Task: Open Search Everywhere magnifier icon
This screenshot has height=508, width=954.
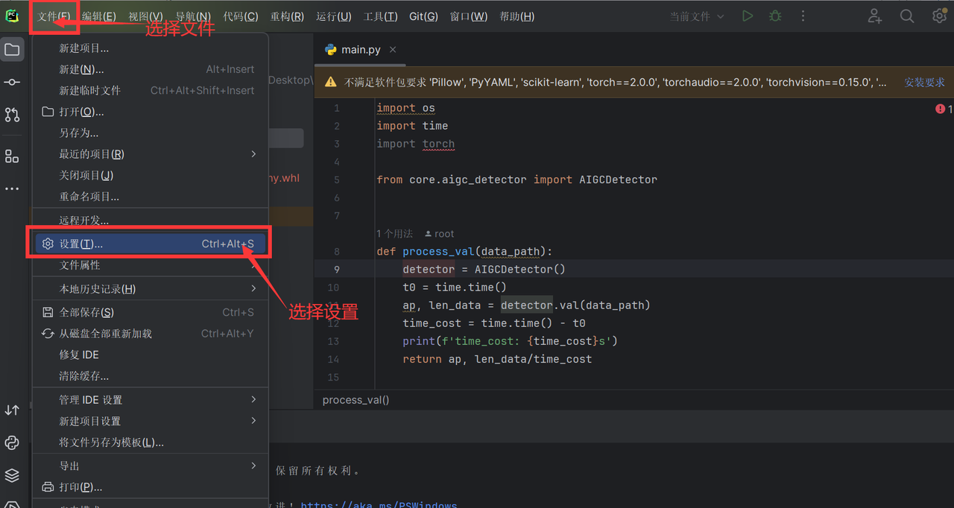Action: pos(907,16)
